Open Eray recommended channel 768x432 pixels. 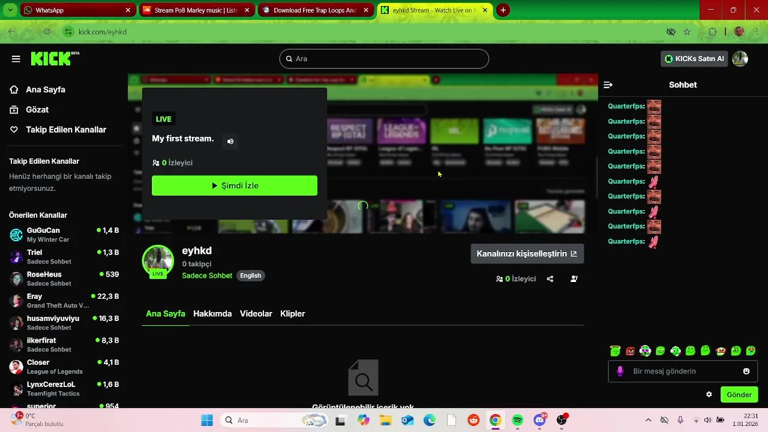64,301
